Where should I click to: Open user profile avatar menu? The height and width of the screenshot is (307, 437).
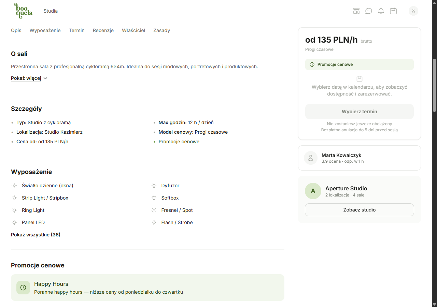[x=413, y=11]
